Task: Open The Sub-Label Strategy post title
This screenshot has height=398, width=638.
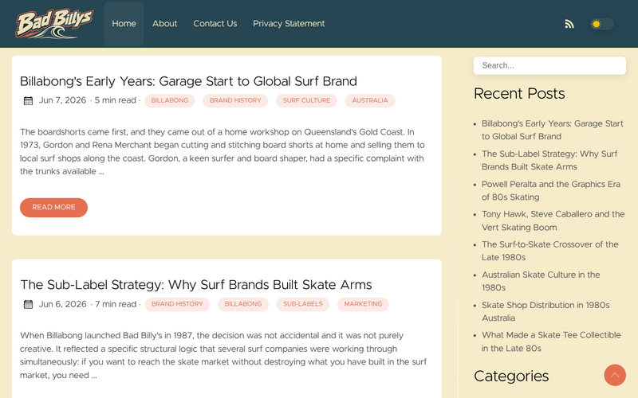Action: coord(196,285)
